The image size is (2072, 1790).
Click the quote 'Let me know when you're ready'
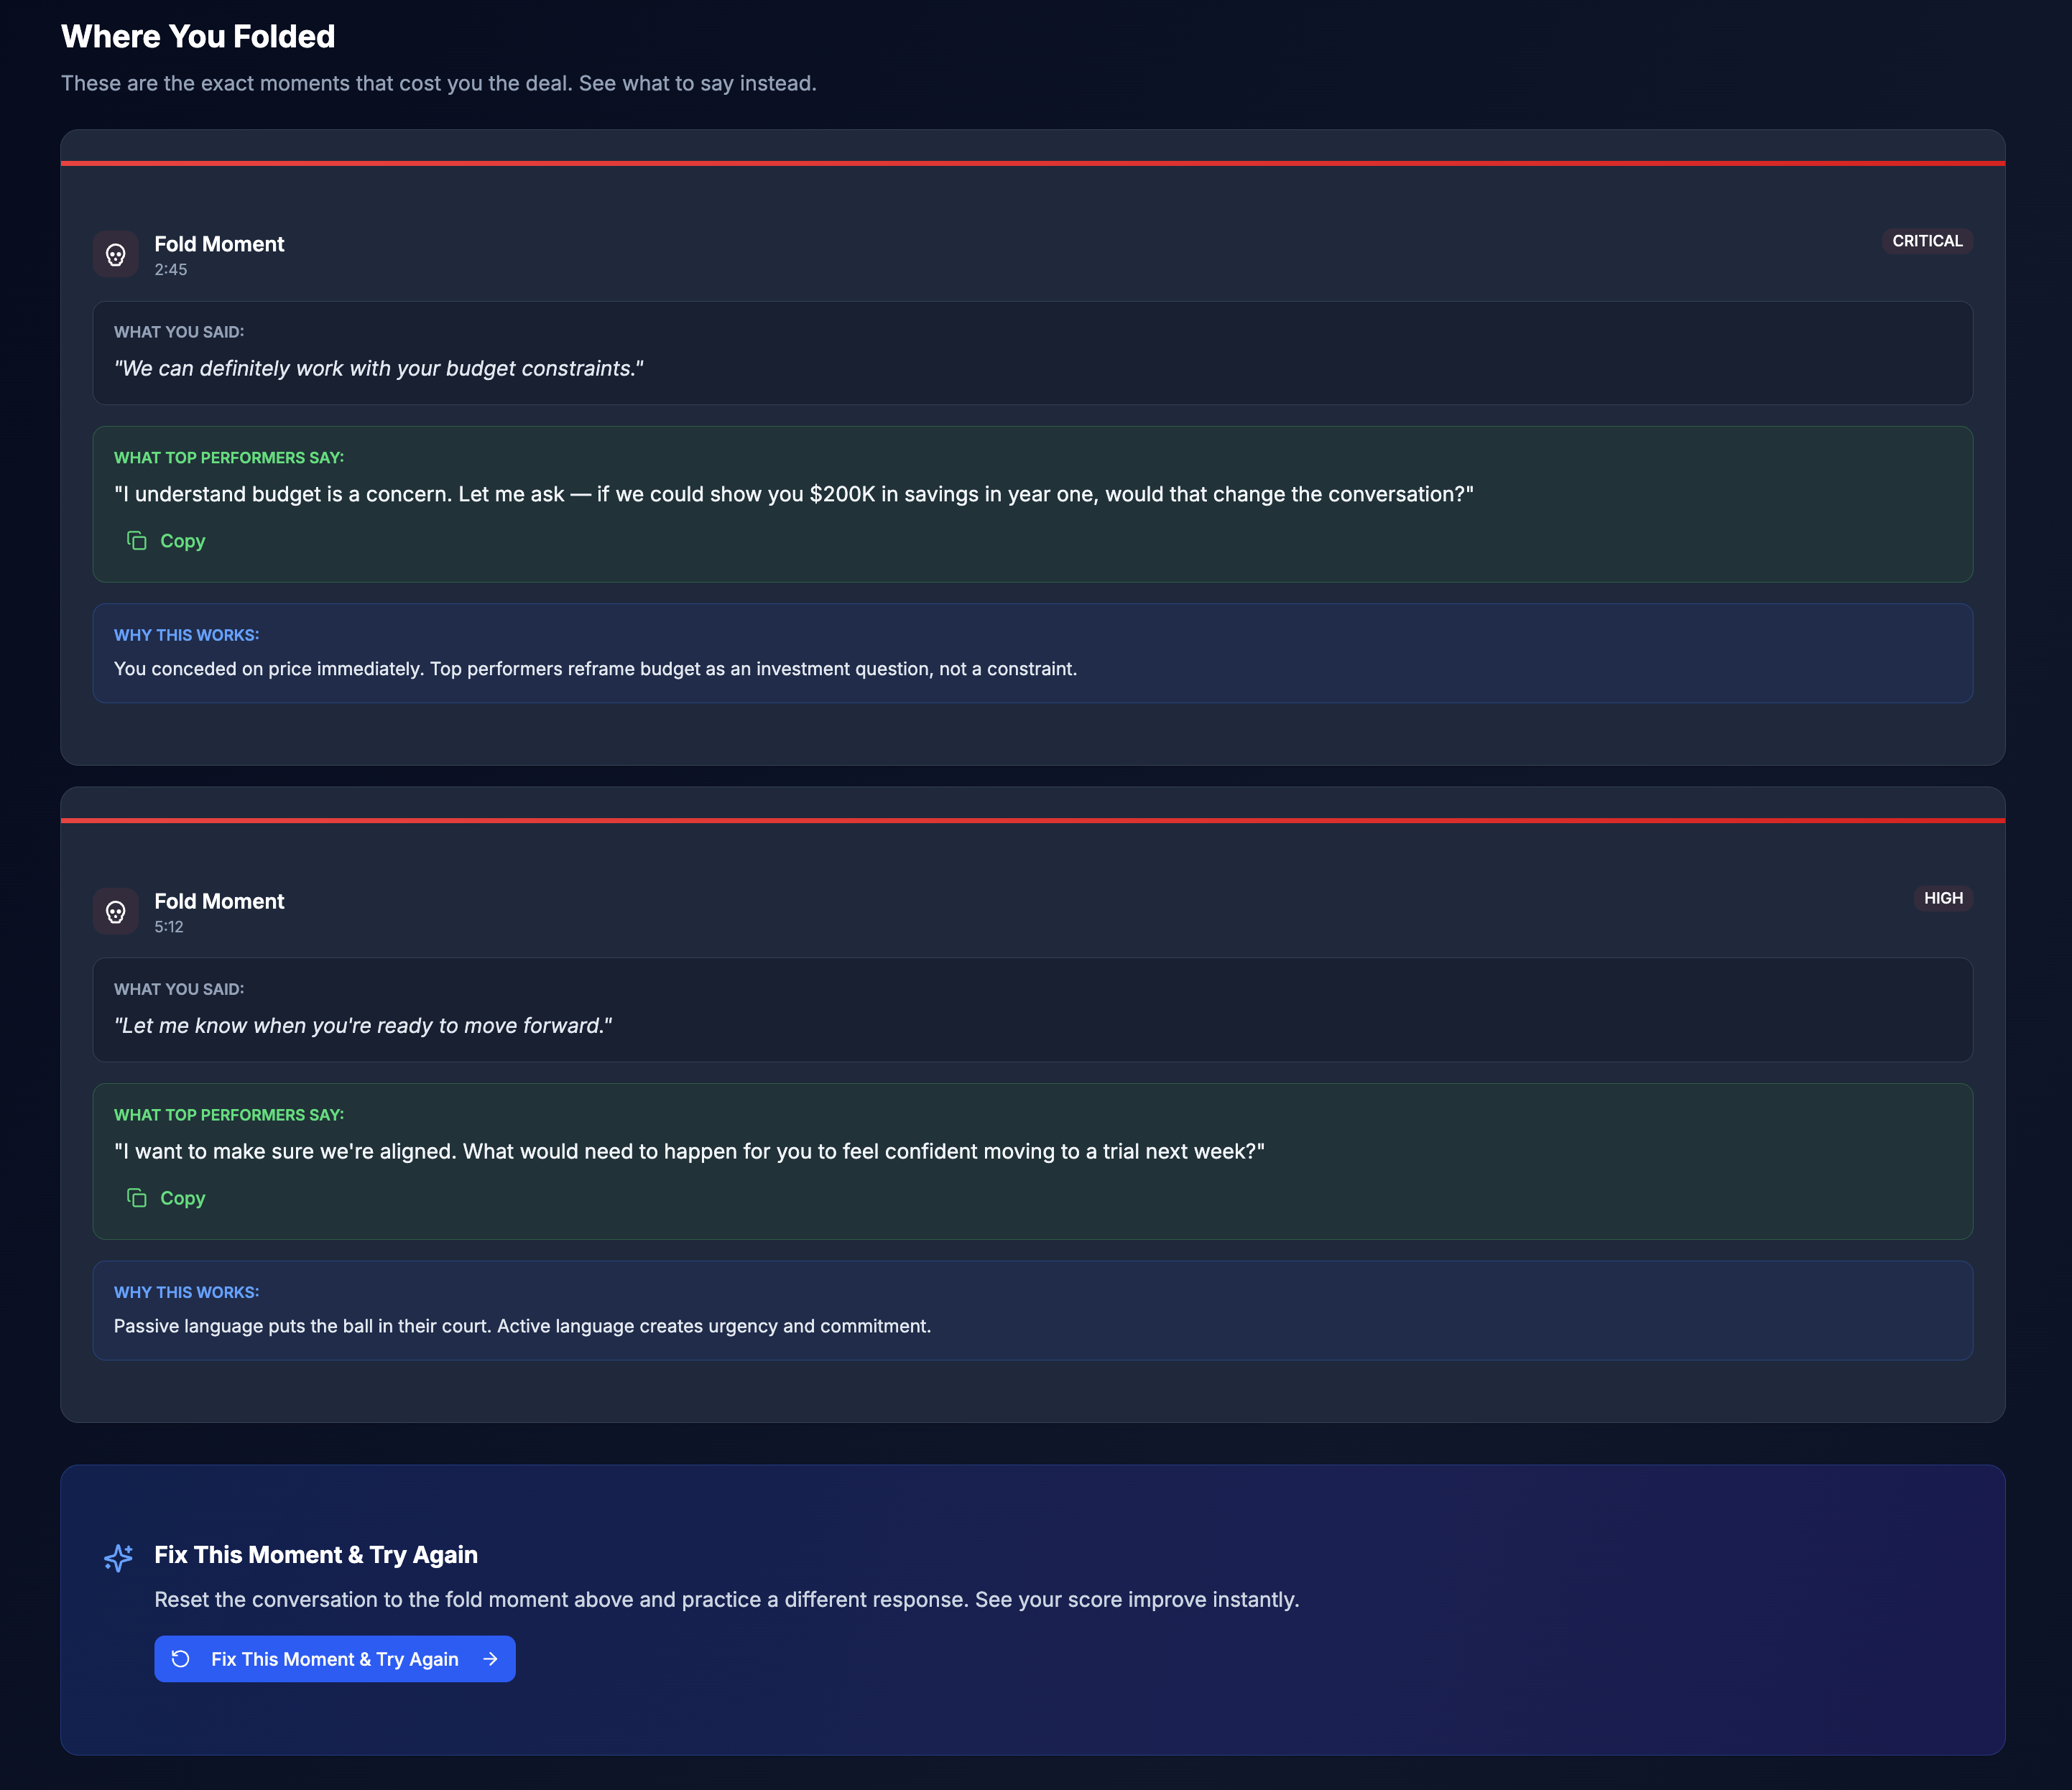[363, 1026]
